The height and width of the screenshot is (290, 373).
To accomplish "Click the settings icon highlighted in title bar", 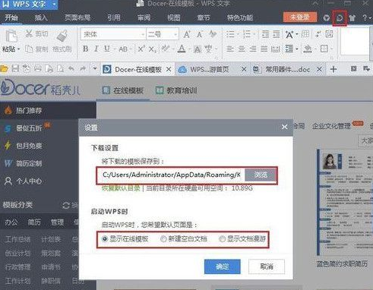I will (x=340, y=18).
